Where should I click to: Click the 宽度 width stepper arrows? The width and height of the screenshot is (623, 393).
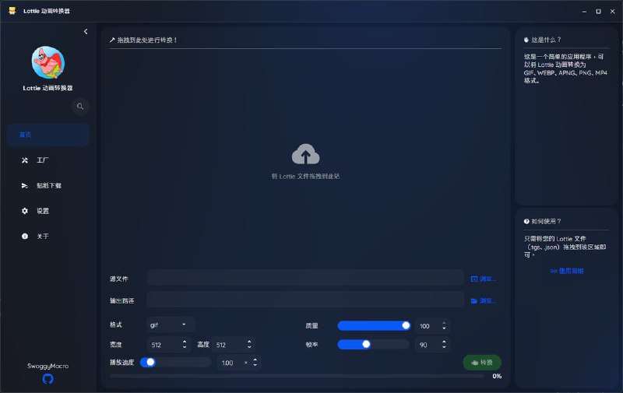coord(185,344)
